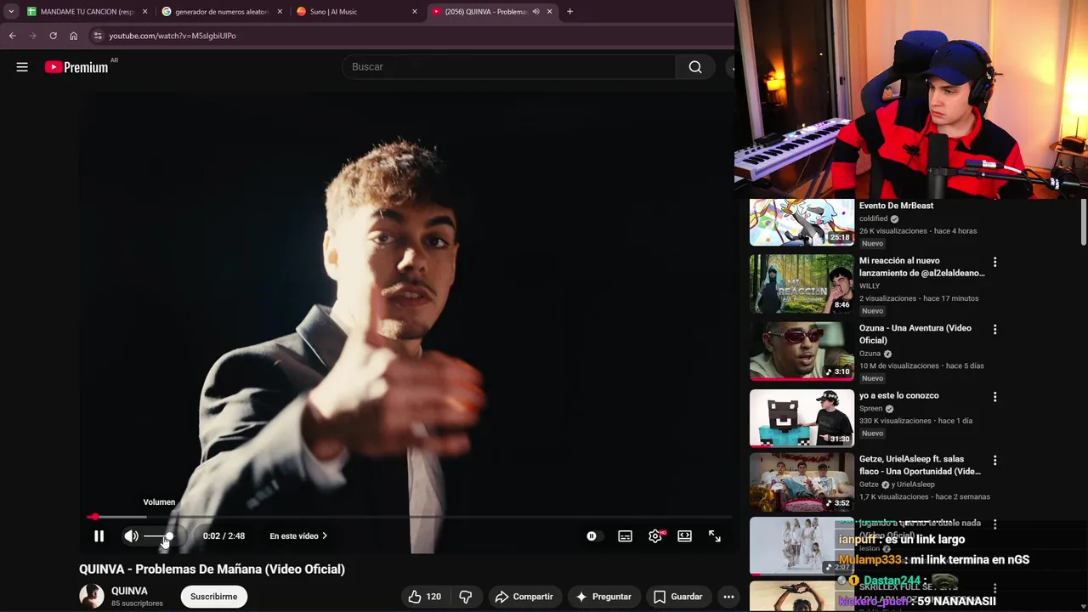Image resolution: width=1088 pixels, height=612 pixels.
Task: Close the MANDAME TU CANCION tab
Action: 145,12
